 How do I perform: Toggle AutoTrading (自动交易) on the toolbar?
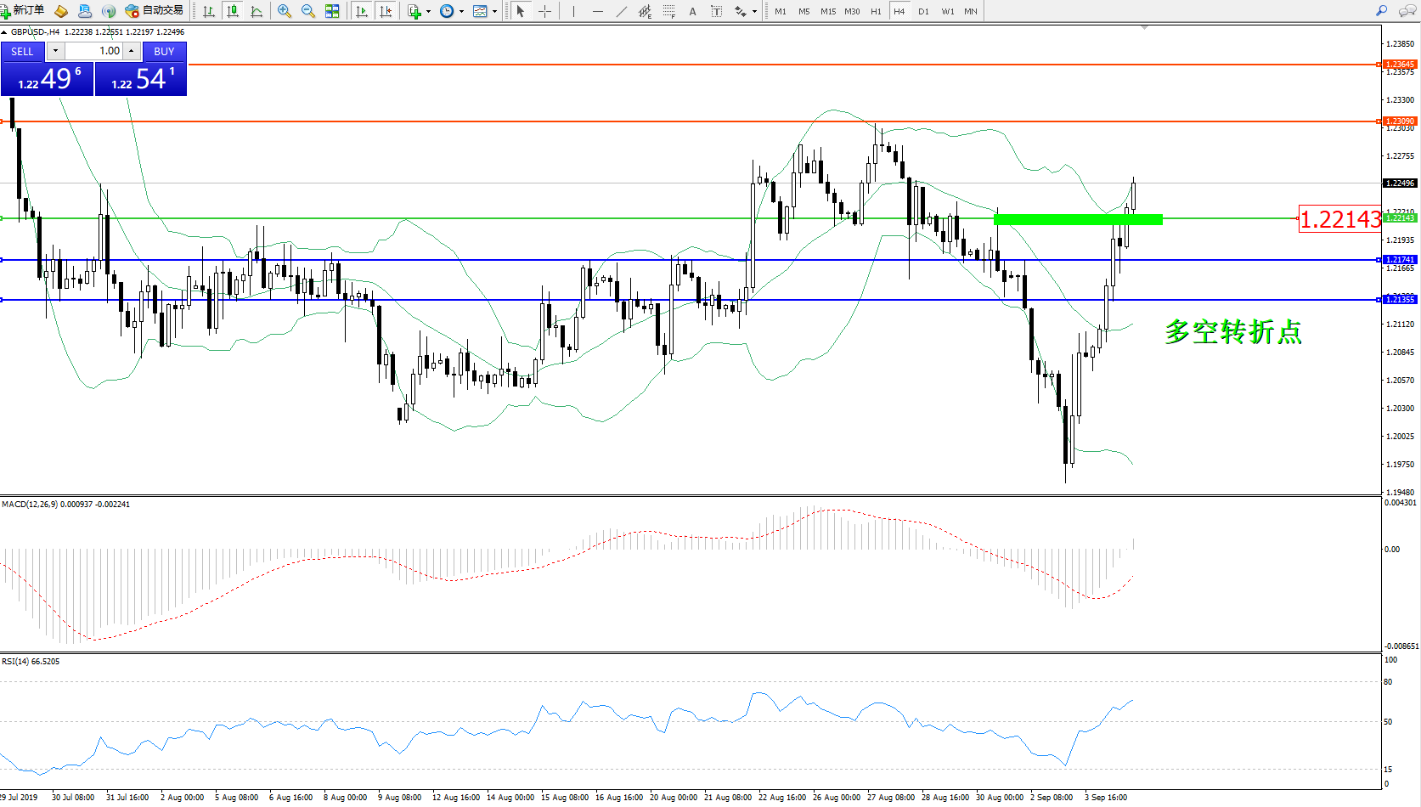click(154, 11)
